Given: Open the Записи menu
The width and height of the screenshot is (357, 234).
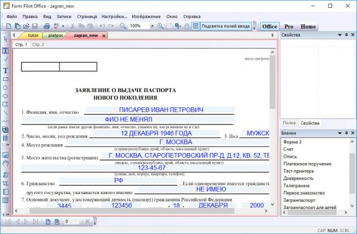Looking at the screenshot, I should click(x=64, y=17).
